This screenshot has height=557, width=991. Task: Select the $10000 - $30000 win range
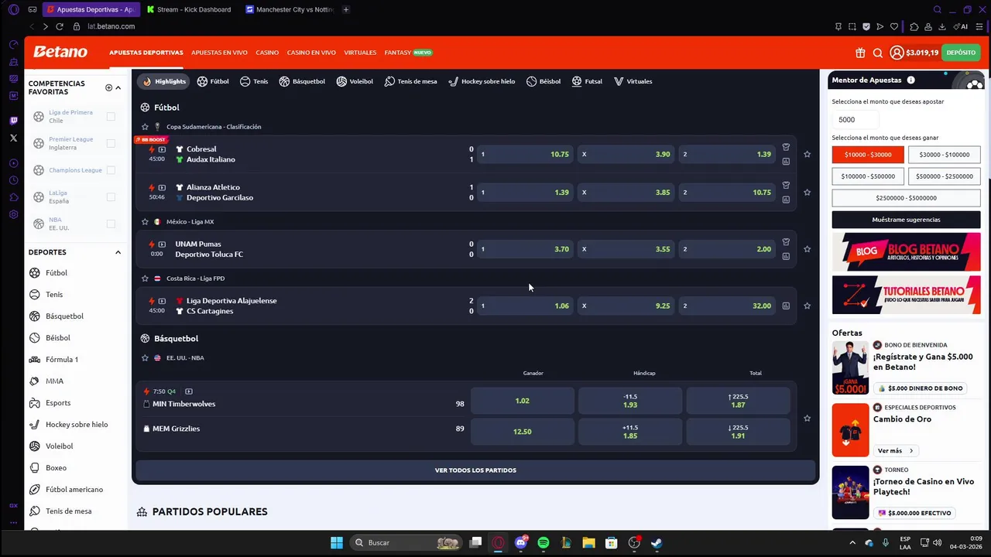(868, 155)
